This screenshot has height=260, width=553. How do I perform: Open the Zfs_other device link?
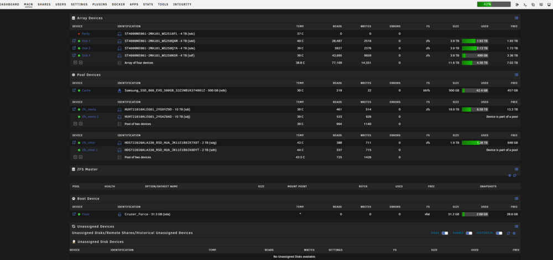pos(88,143)
